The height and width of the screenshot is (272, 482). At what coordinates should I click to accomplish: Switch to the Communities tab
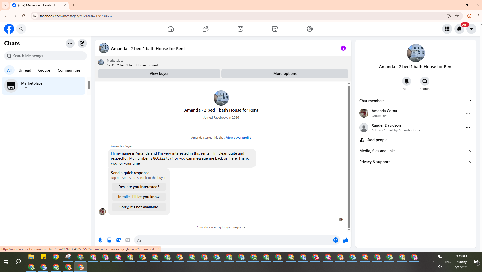pos(69,70)
